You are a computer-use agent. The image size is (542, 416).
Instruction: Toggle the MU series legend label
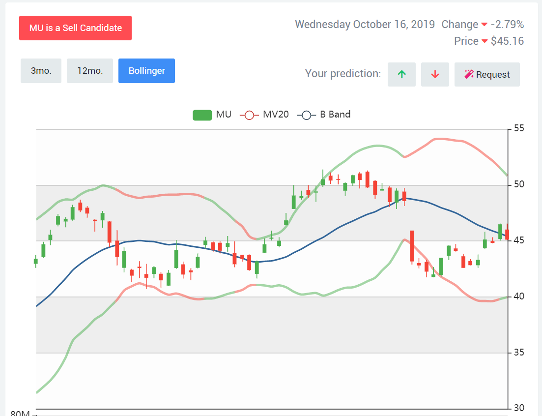tap(224, 115)
